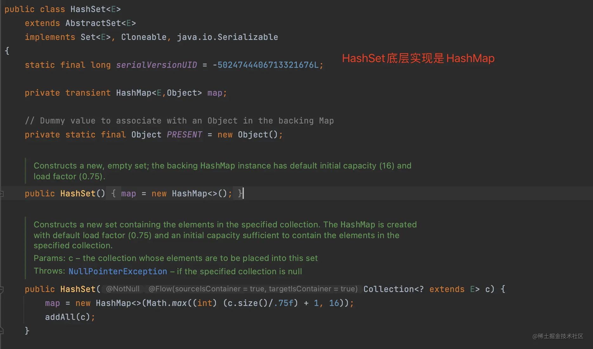The height and width of the screenshot is (349, 593).
Task: Click java.io.Serializable in implements clause
Action: tap(227, 37)
